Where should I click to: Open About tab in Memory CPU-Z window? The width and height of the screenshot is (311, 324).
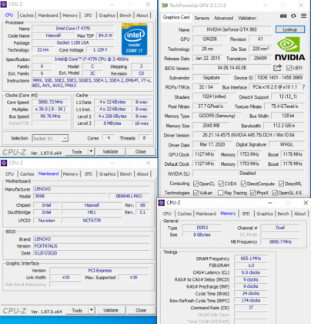point(299,214)
